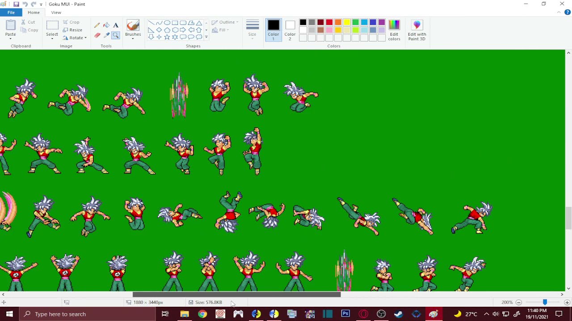Activate Color 1 selector
The width and height of the screenshot is (572, 321).
273,30
